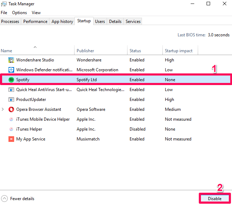Click the Spotify Ltd publisher cell
Viewport: 232px width, 204px height.
coord(87,80)
